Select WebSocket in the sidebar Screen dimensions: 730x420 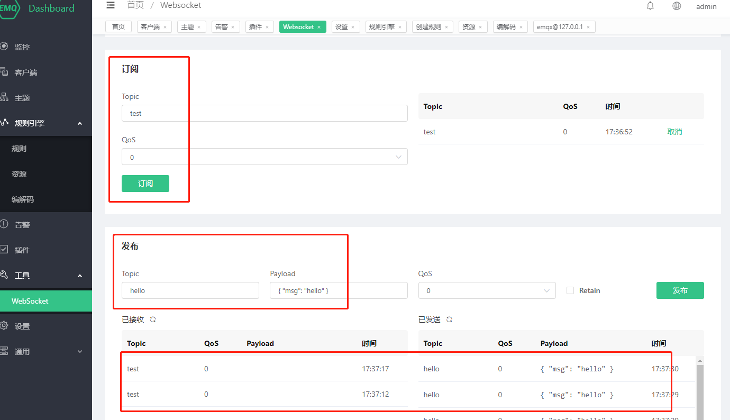(46, 301)
